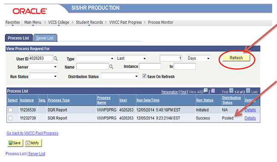This screenshot has width=277, height=162.
Task: Click the Save button
Action: [15, 143]
